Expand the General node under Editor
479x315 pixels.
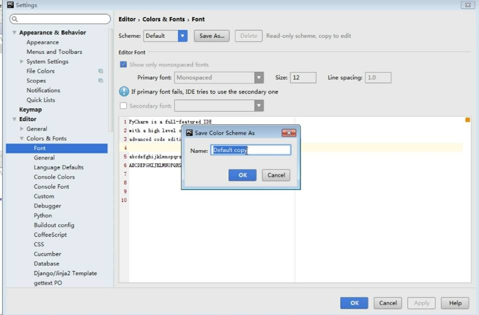click(21, 129)
